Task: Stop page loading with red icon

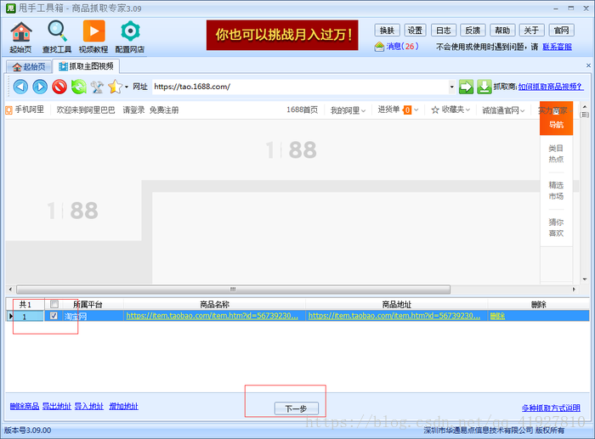Action: tap(59, 87)
